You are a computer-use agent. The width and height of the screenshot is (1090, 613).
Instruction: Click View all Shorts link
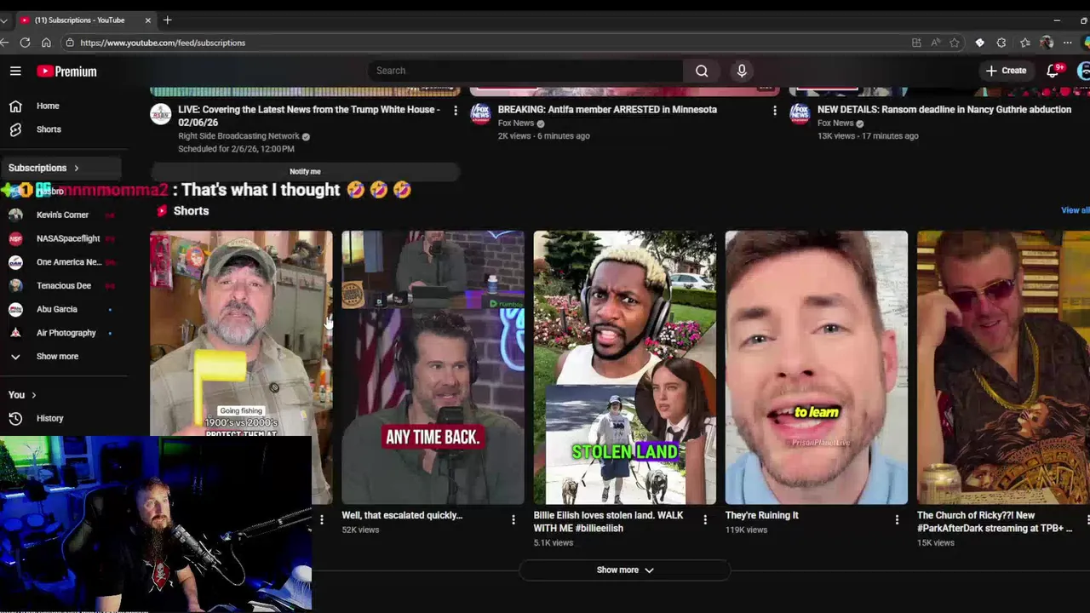(1075, 210)
